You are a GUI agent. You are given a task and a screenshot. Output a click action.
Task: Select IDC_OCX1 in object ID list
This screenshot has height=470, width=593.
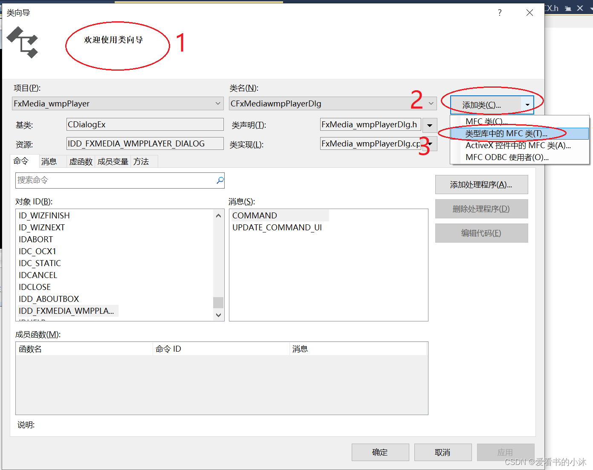pos(38,251)
